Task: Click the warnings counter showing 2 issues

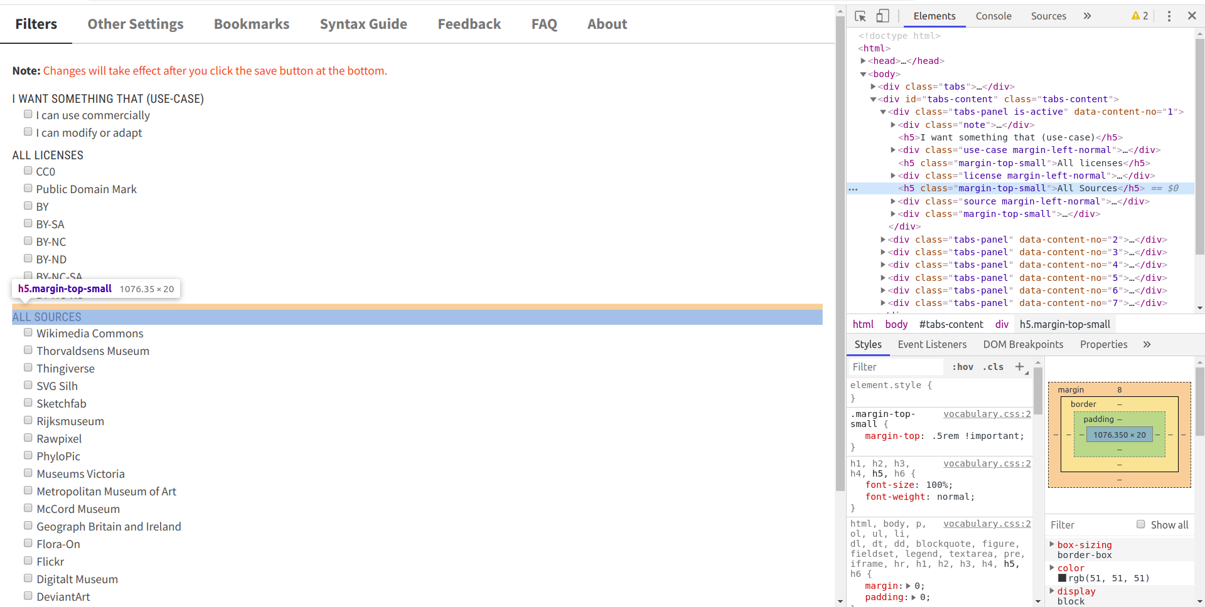Action: (x=1139, y=16)
